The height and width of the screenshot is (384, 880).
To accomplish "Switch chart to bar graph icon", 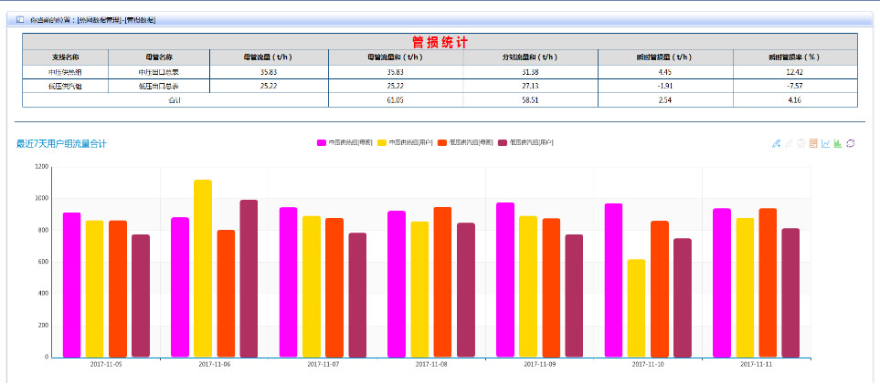I will coord(838,143).
